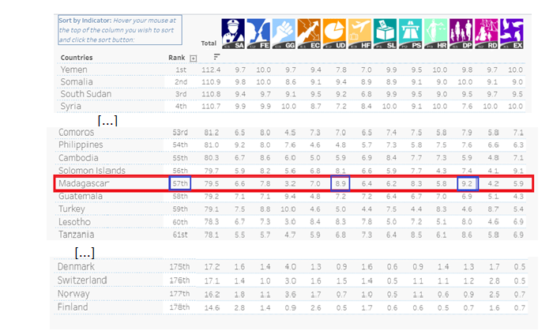This screenshot has height=335, width=553.
Task: Click the Total column header
Action: (x=209, y=43)
